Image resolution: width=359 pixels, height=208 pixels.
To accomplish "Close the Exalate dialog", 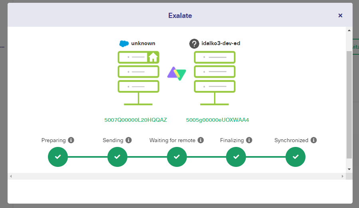I will coord(340,15).
